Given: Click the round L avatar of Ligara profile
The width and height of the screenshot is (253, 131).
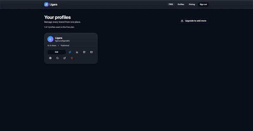Looking at the screenshot, I should coord(50,39).
